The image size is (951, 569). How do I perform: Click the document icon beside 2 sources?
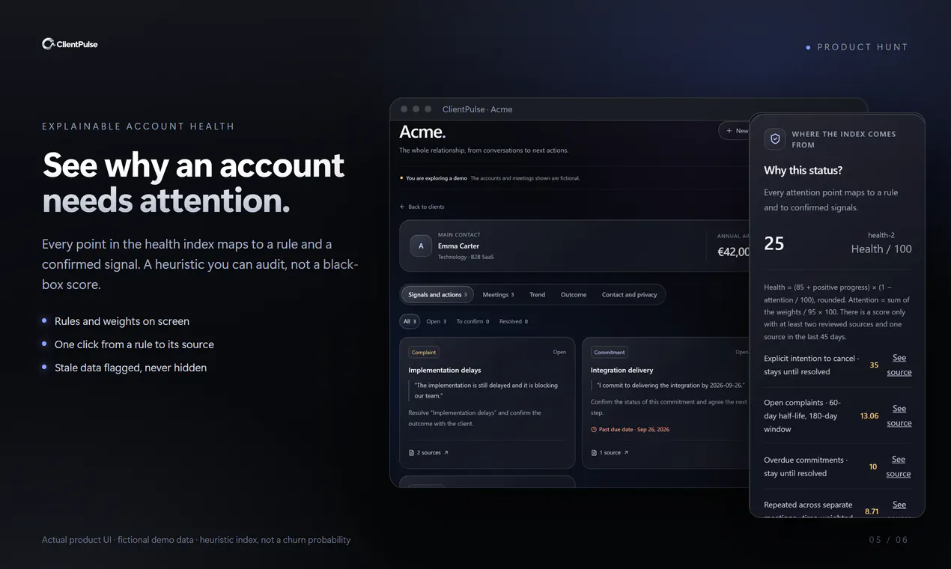pos(411,453)
